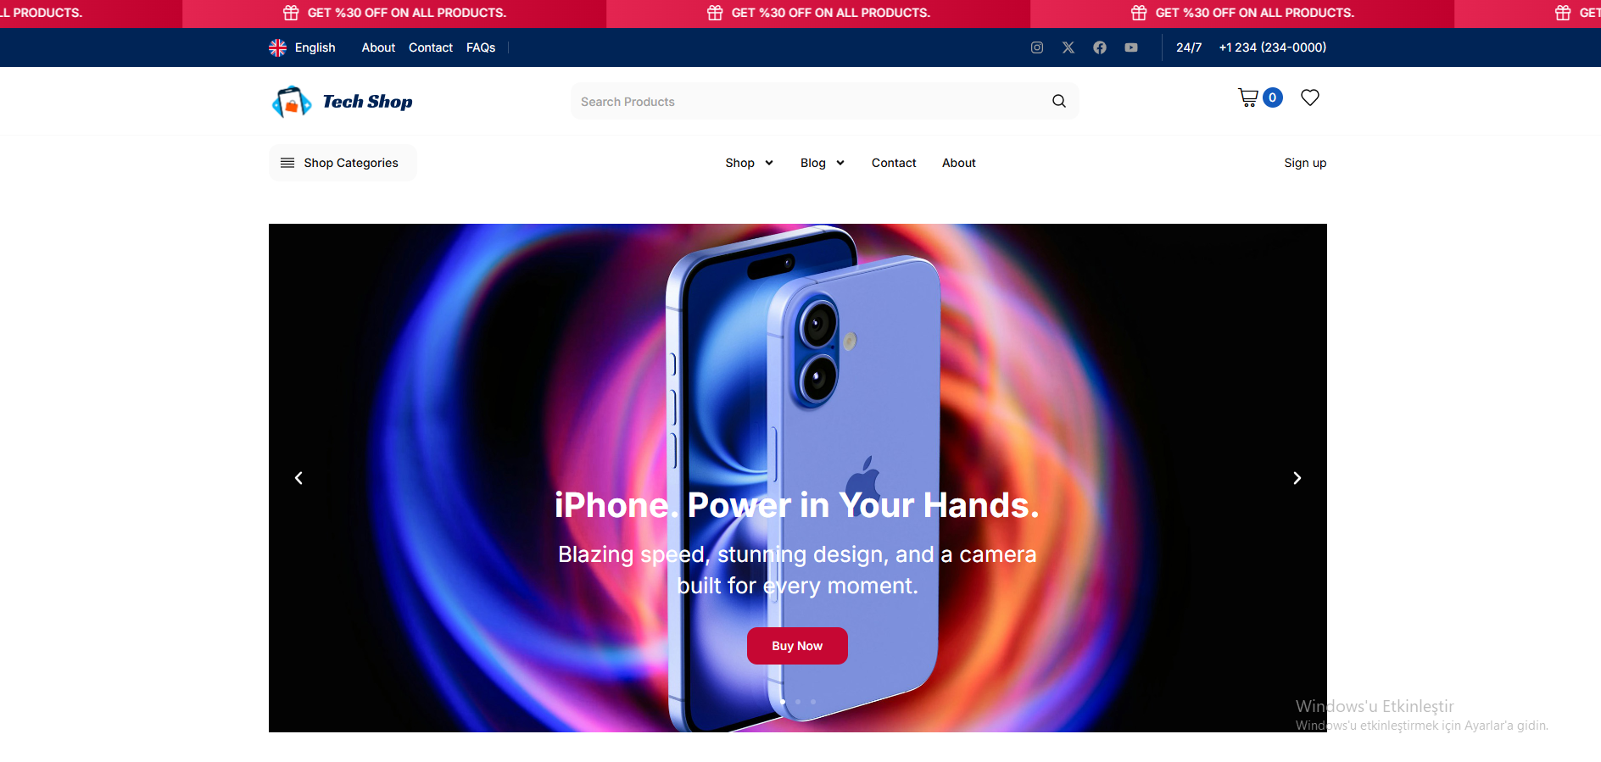The height and width of the screenshot is (762, 1601).
Task: Open the Shop Categories menu
Action: [x=343, y=163]
